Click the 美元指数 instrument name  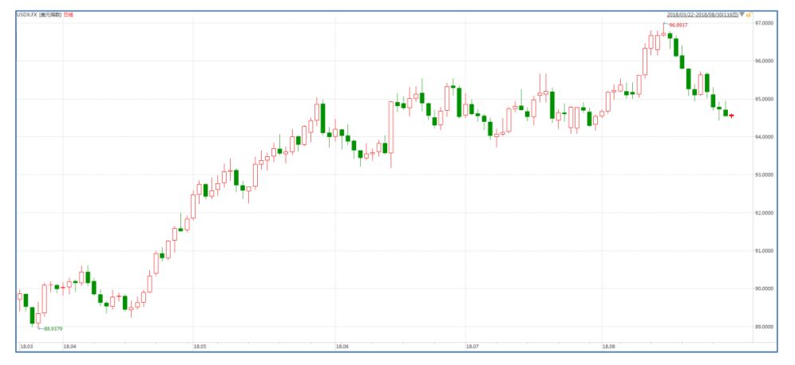point(50,15)
